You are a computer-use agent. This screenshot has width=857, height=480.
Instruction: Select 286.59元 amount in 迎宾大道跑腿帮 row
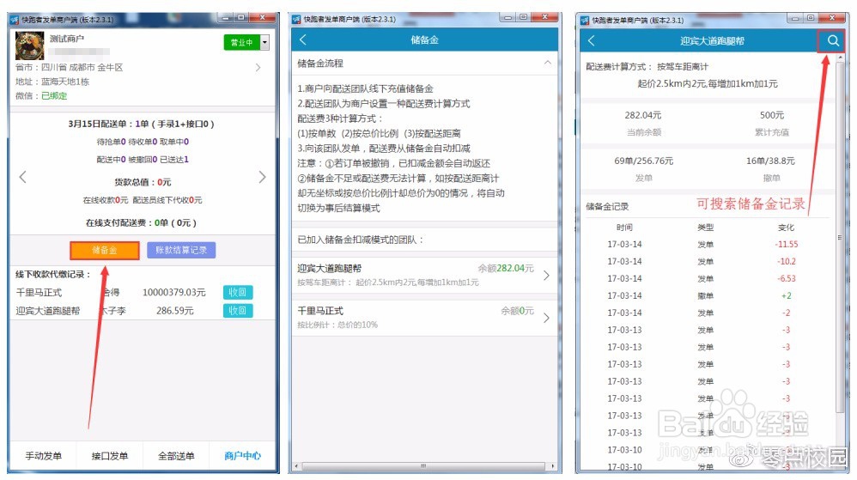(x=175, y=311)
